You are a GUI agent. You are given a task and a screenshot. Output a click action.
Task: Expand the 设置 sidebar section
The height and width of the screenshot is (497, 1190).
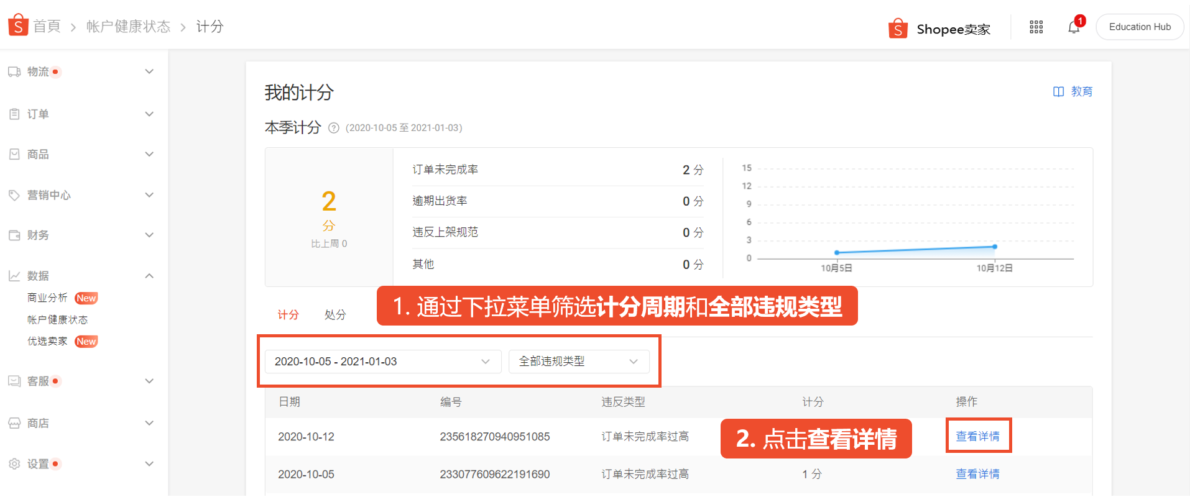149,463
